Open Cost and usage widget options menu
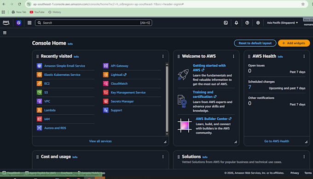313x179 pixels. coord(163,157)
